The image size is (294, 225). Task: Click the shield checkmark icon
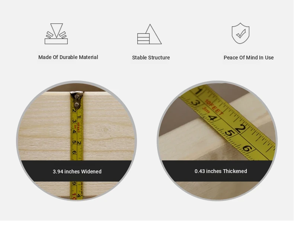pos(240,33)
